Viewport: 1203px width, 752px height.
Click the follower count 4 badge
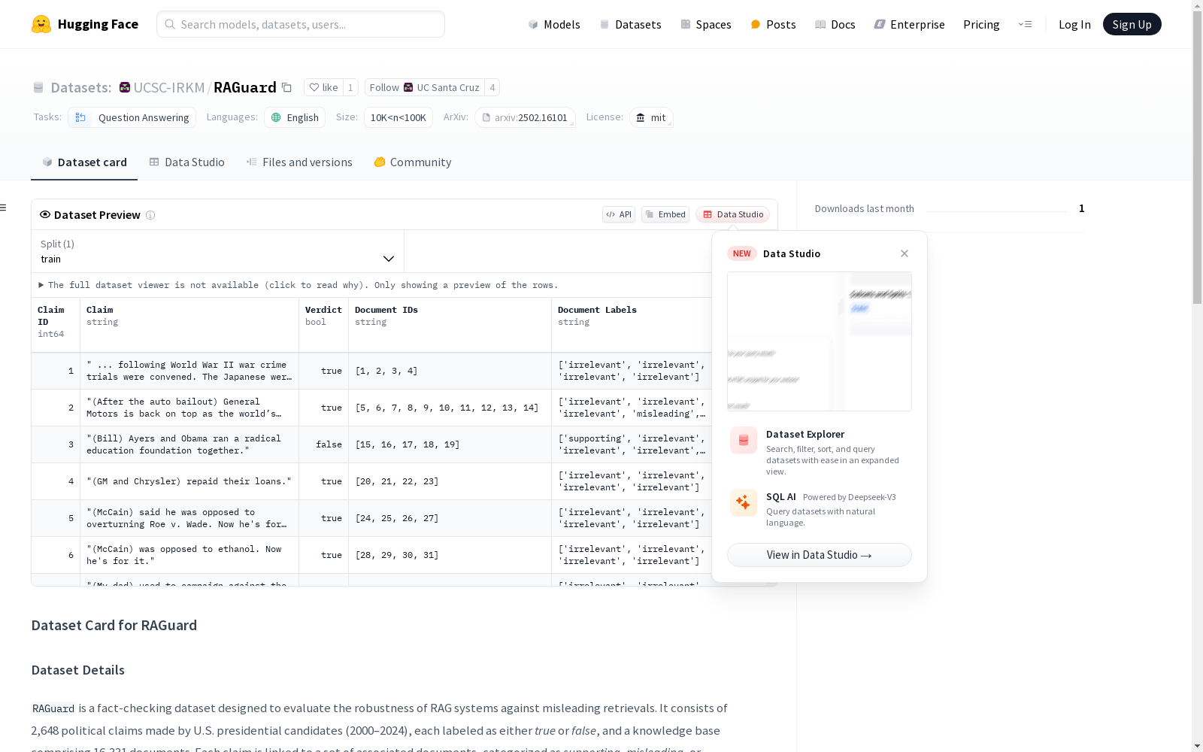492,87
